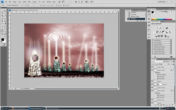Viewport: 176px width, 110px height.
Task: Open the Analysis menu
Action: coord(35,2)
